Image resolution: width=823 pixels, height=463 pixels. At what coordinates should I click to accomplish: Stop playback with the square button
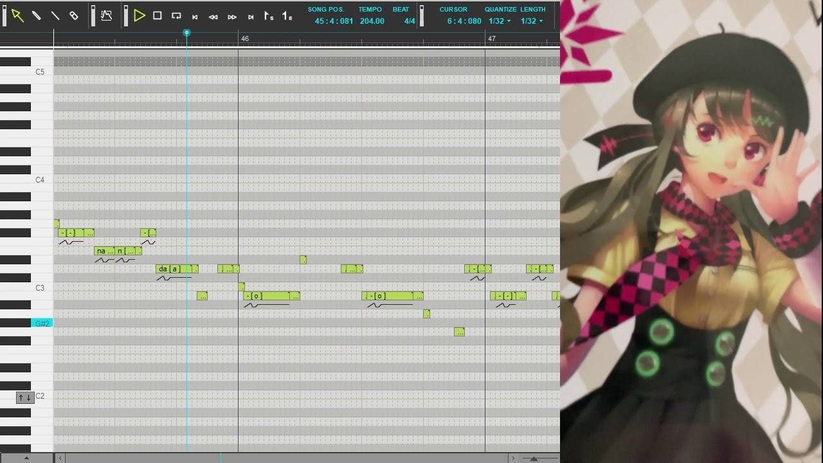[158, 16]
